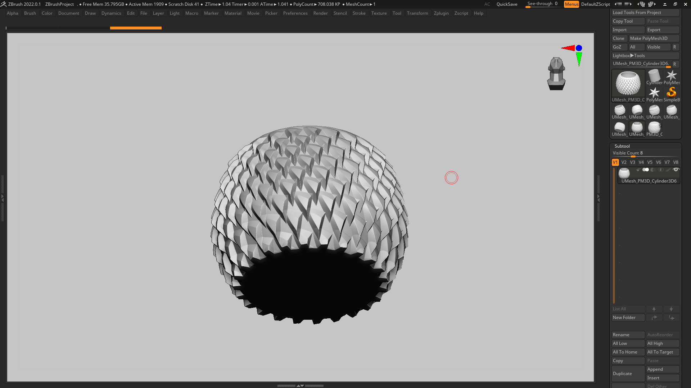The height and width of the screenshot is (388, 691).
Task: Toggle the AC auto-collapse button
Action: [487, 4]
